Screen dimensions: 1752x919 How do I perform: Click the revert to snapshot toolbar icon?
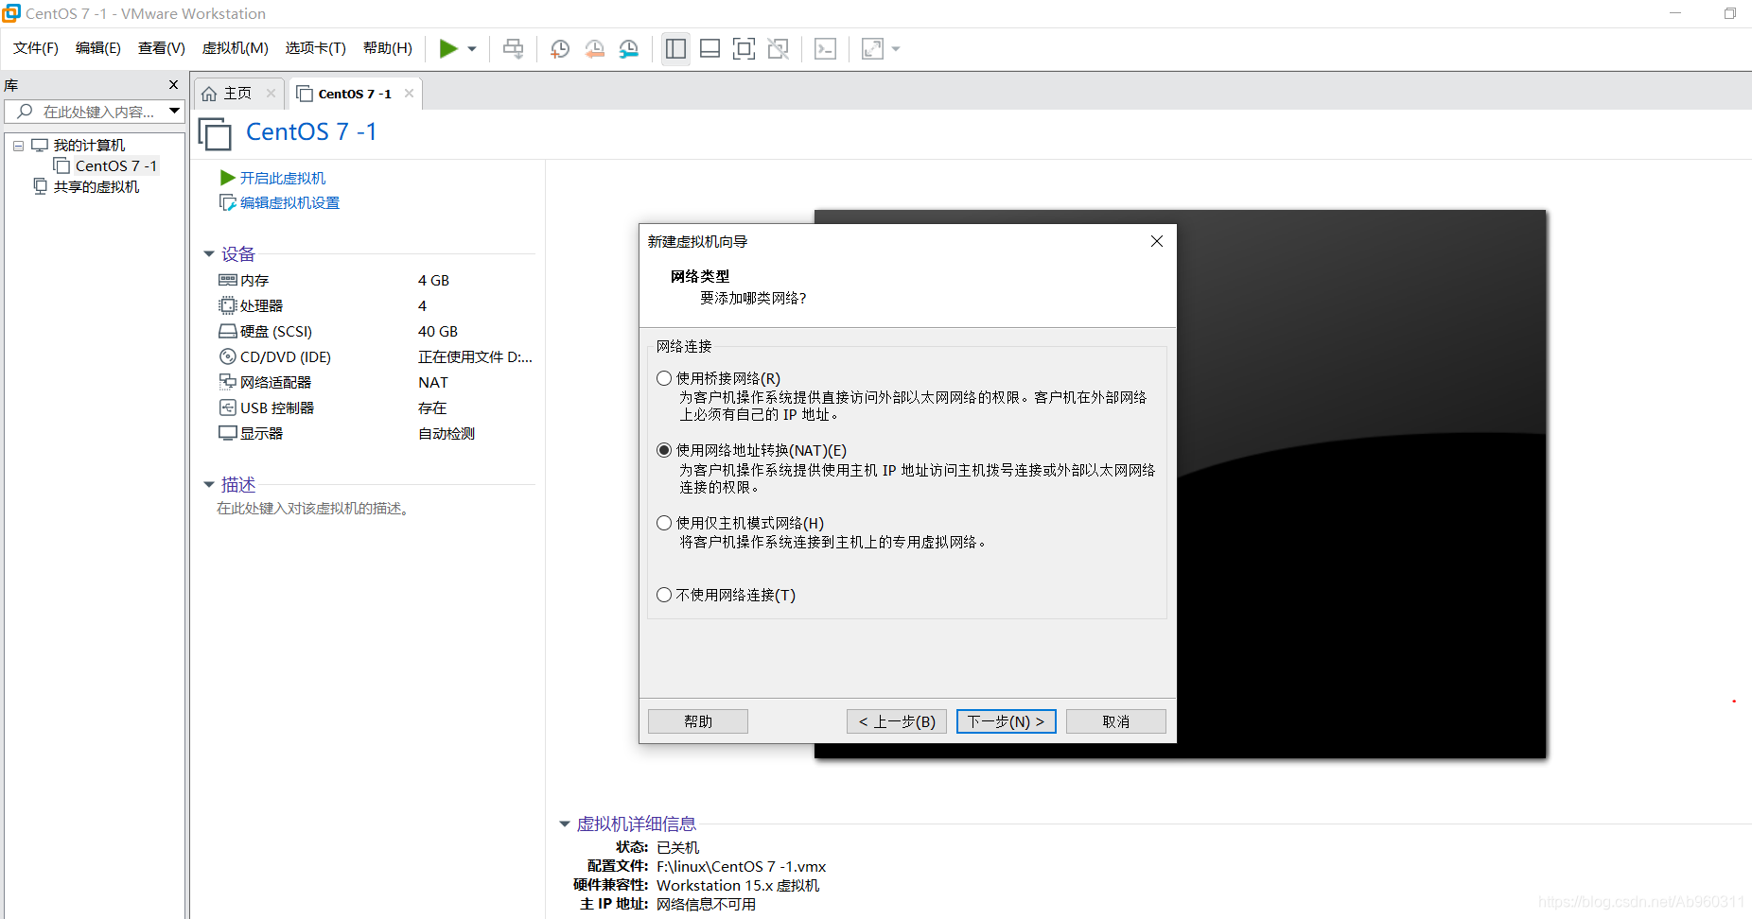coord(594,48)
